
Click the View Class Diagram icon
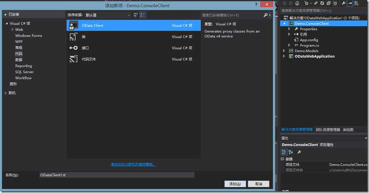[x=356, y=3]
